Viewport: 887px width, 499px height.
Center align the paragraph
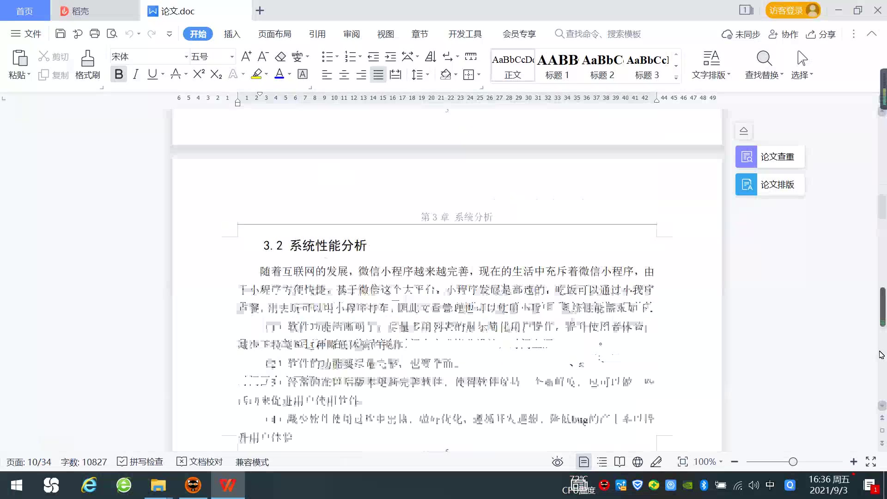(x=344, y=74)
